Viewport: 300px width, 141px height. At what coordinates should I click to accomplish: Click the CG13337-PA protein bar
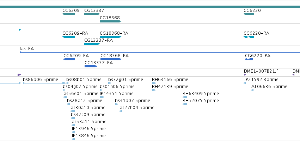coord(91,66)
